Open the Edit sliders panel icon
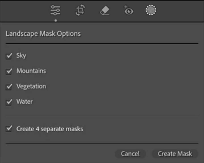This screenshot has width=204, height=163. coord(55,10)
